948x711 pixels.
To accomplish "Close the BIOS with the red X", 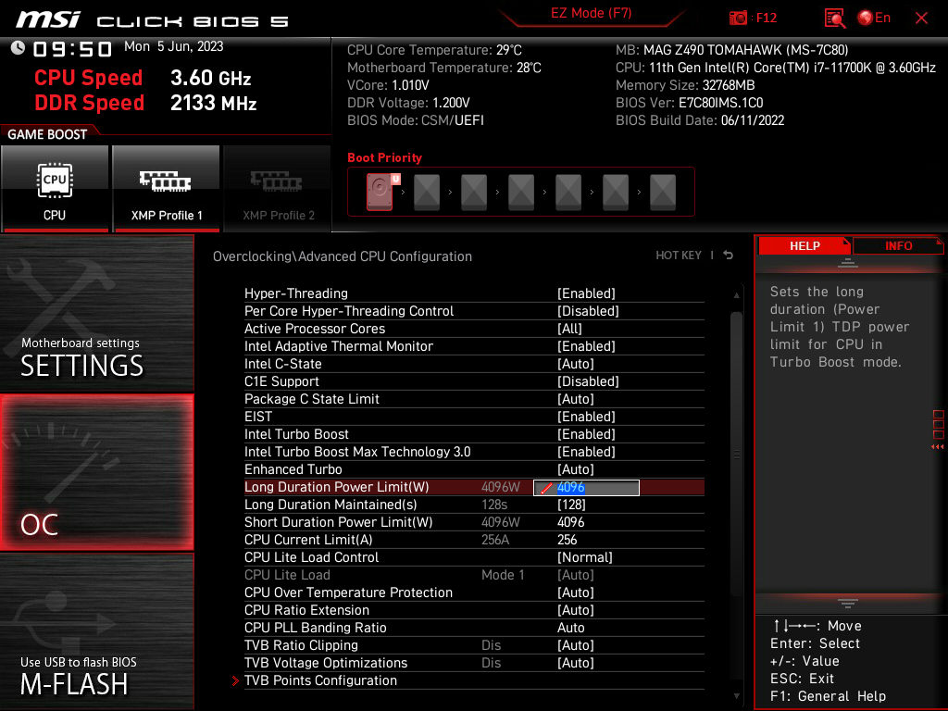I will [x=921, y=19].
